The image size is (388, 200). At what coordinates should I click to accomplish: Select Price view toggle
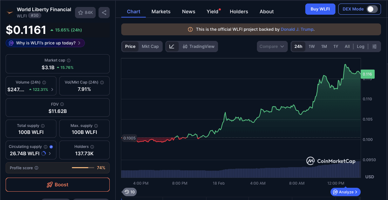tap(130, 47)
